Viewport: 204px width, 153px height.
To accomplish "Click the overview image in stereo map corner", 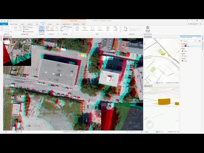I will tap(17, 52).
